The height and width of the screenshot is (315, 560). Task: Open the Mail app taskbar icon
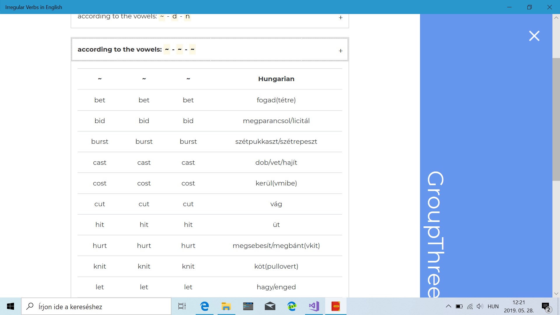[270, 306]
